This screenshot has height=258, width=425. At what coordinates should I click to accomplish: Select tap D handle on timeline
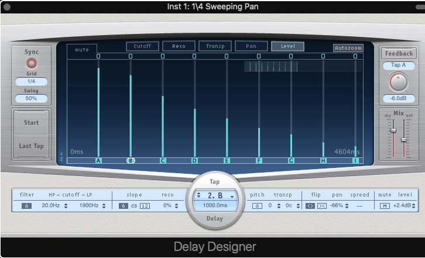(194, 161)
